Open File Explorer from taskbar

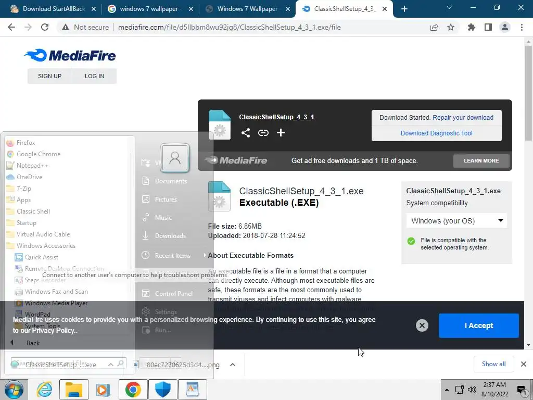click(74, 390)
